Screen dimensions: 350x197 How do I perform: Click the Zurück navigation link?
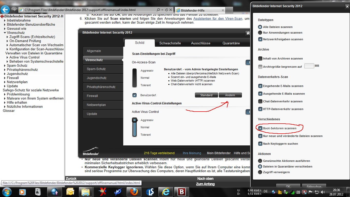tap(71, 179)
